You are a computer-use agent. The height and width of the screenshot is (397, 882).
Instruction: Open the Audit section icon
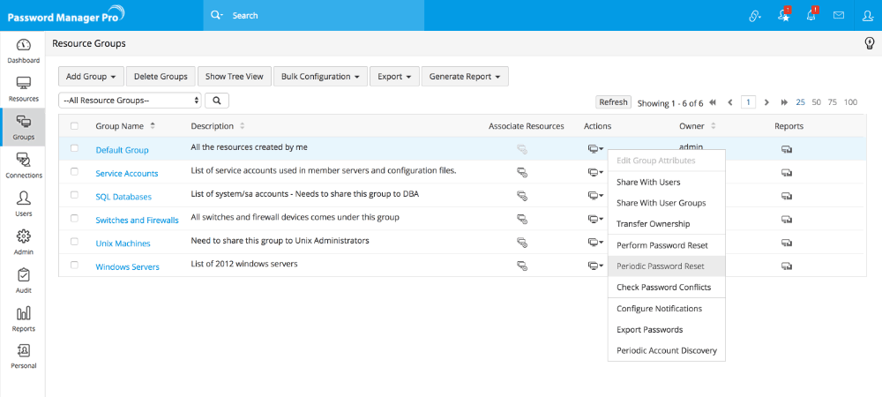click(24, 280)
